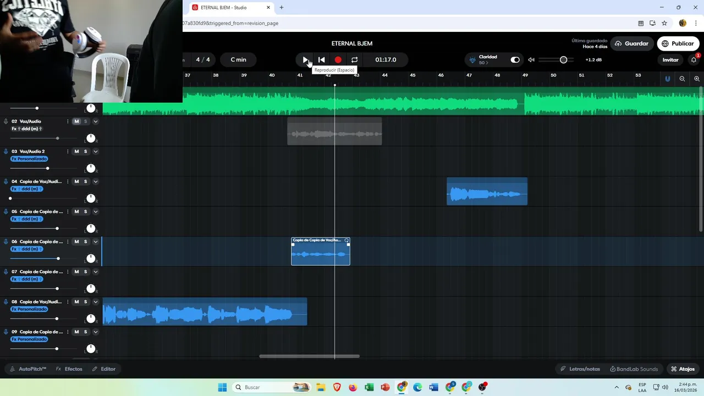Click the volume slider of track 08
Screen dimensions: 704x396
click(43, 318)
